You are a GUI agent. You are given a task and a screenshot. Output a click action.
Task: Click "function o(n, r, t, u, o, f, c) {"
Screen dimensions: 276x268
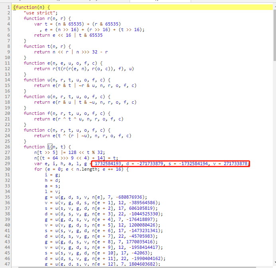point(67,97)
